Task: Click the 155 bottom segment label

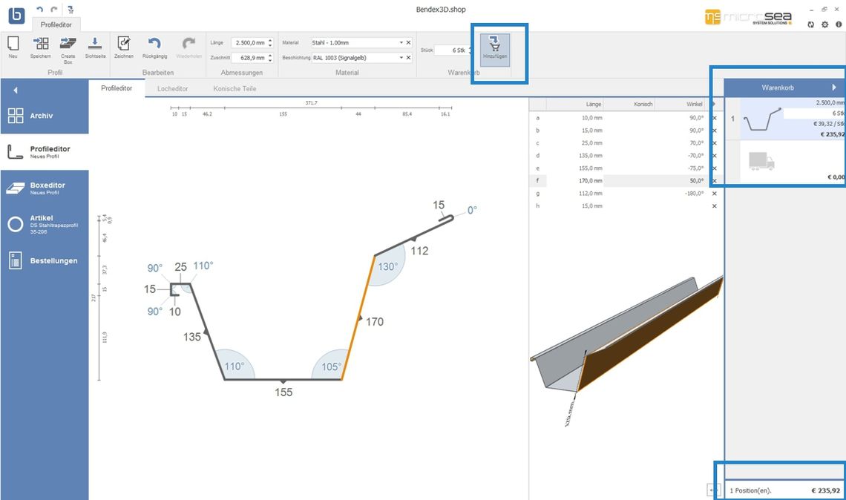Action: point(283,392)
